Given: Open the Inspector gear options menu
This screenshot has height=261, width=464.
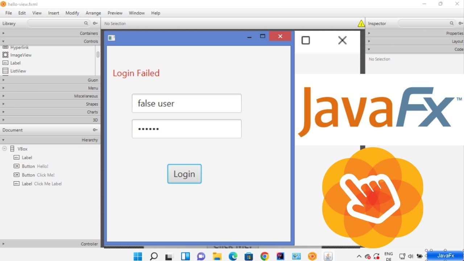Looking at the screenshot, I should tap(461, 23).
